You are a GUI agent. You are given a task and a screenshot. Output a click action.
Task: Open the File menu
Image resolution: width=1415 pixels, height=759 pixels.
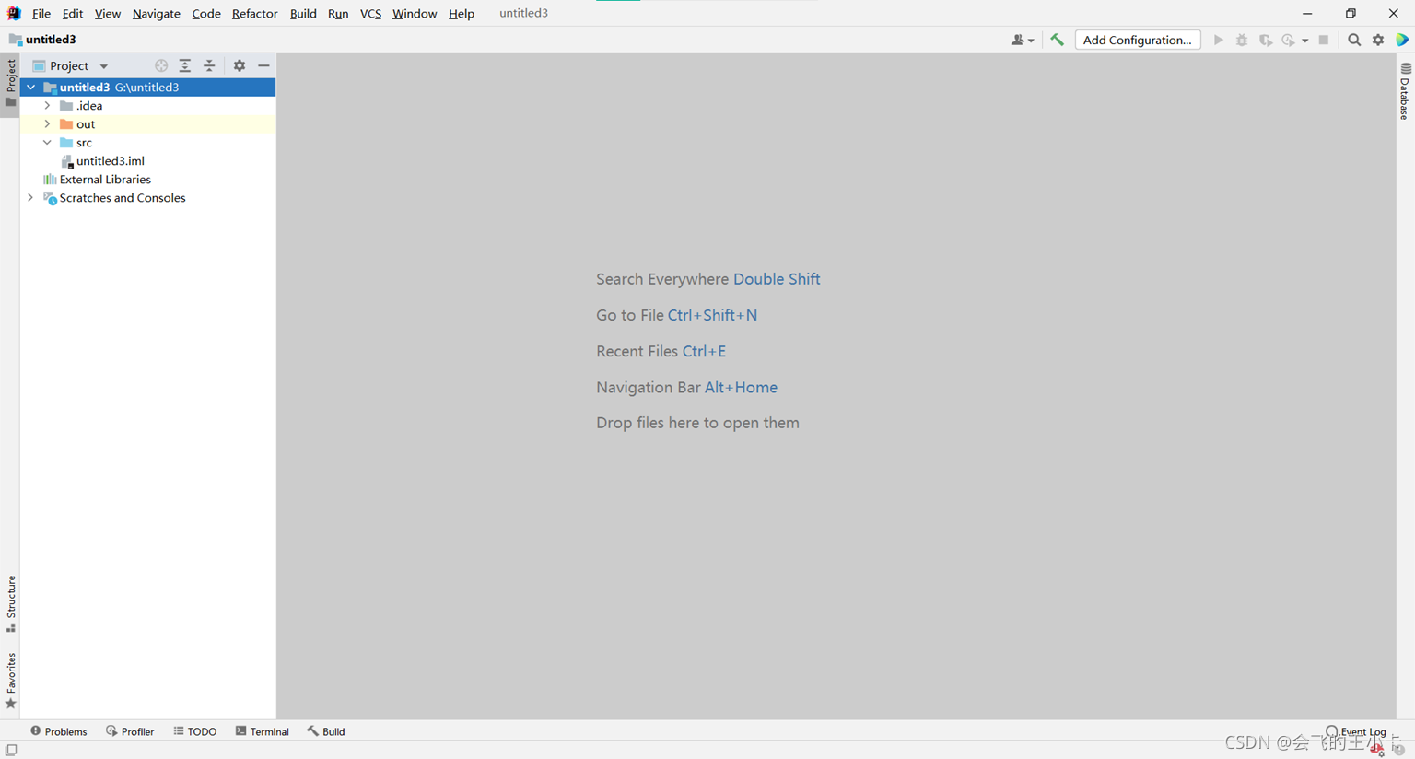(x=41, y=13)
